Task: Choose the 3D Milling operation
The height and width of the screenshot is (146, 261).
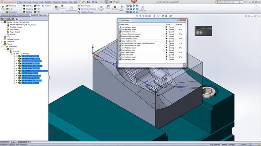Action: coord(28,12)
